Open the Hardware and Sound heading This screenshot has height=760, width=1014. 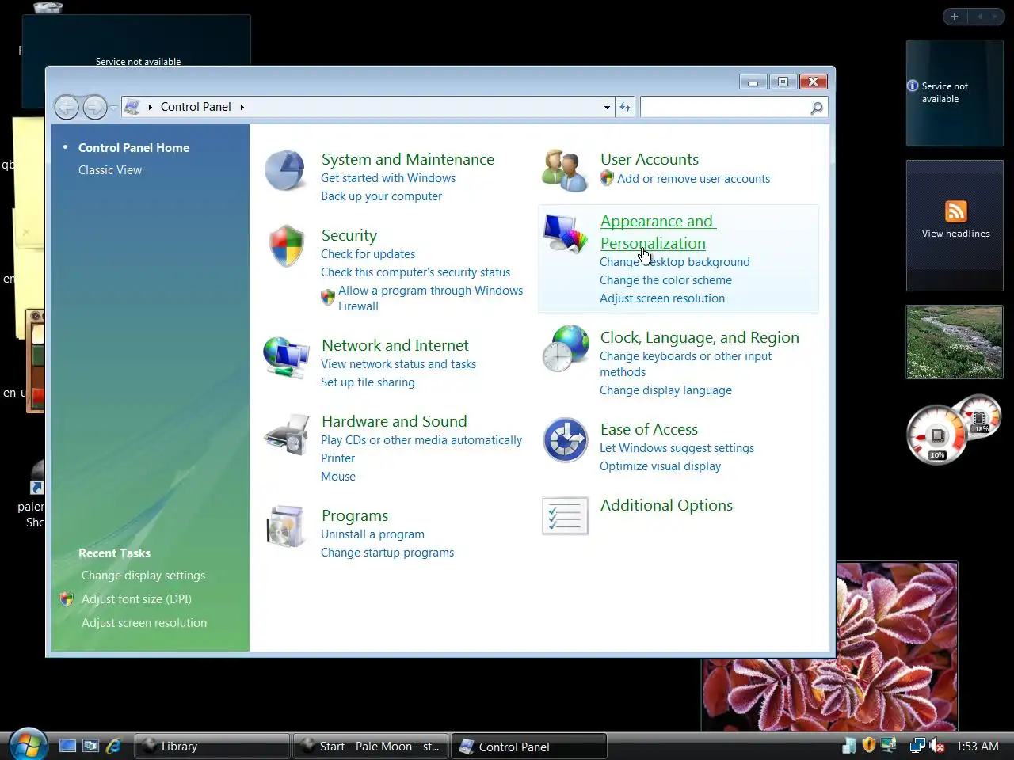click(395, 421)
